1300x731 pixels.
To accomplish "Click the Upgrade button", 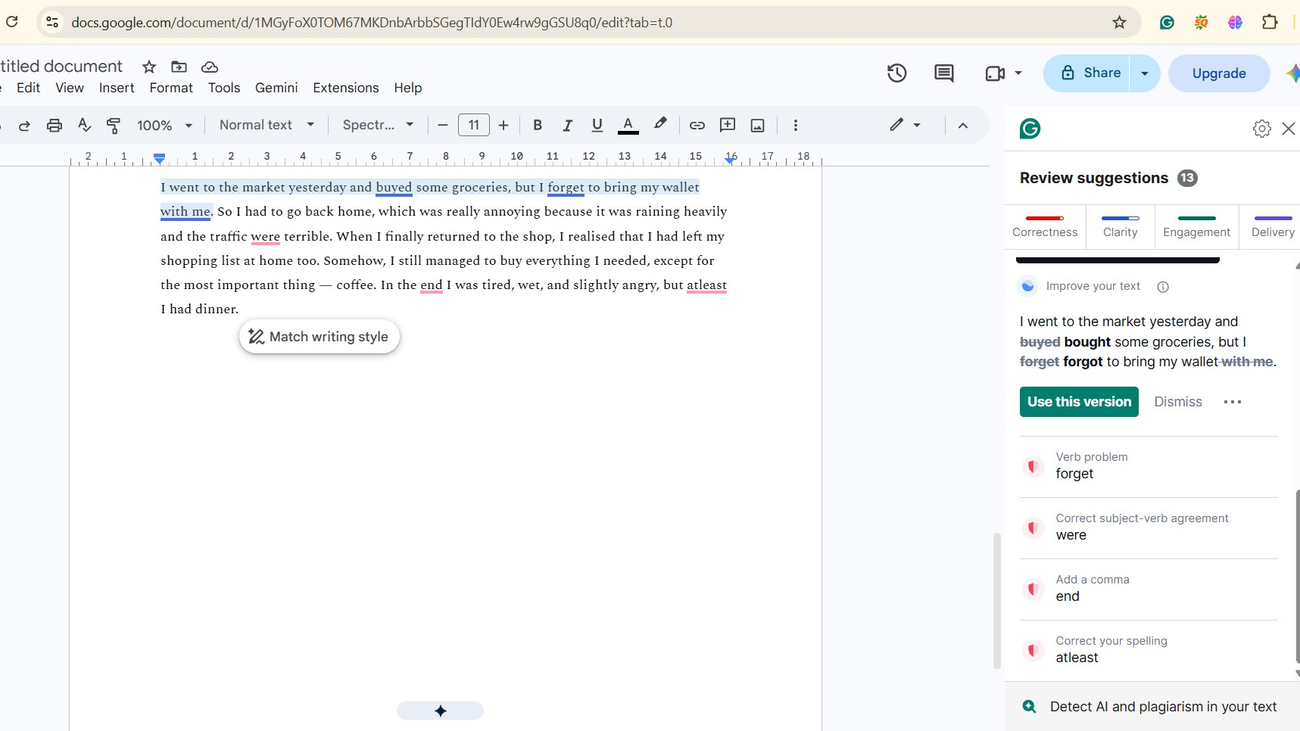I will 1219,73.
